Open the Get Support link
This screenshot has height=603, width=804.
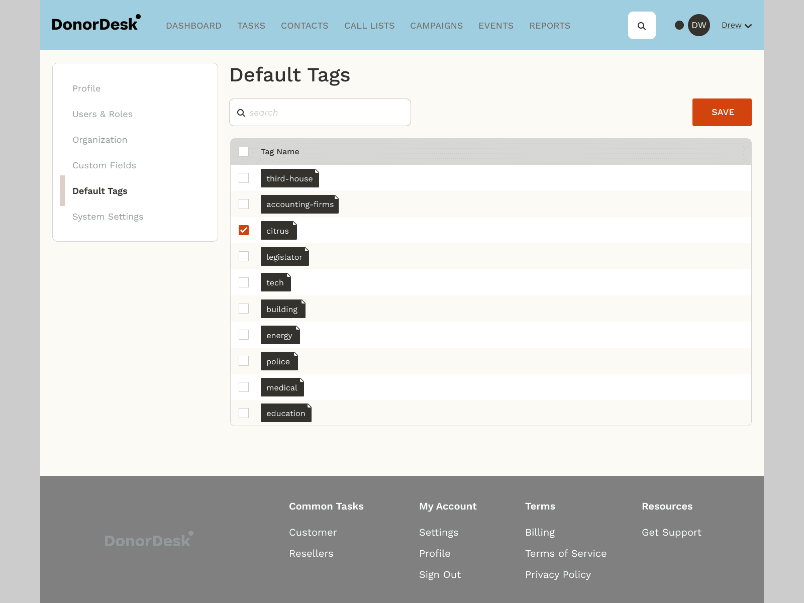[671, 532]
